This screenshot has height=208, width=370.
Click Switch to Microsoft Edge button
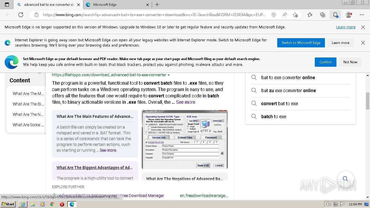point(301,43)
